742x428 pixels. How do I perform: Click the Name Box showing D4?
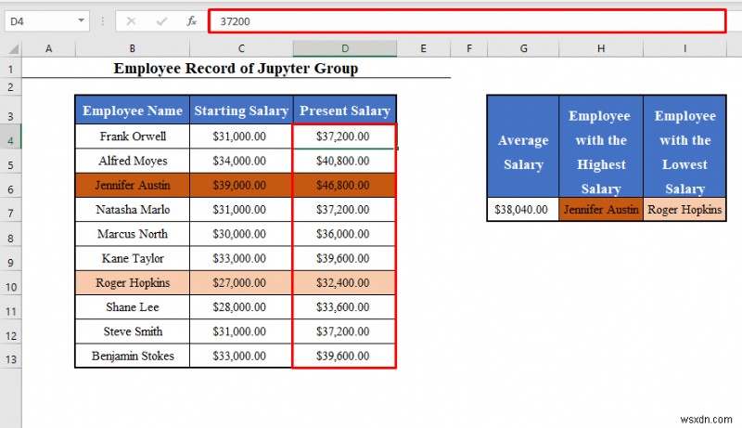click(41, 21)
